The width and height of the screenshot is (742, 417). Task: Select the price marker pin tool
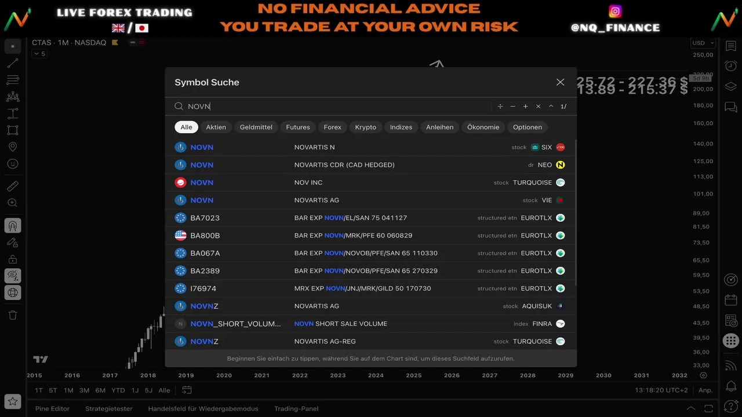pos(13,147)
